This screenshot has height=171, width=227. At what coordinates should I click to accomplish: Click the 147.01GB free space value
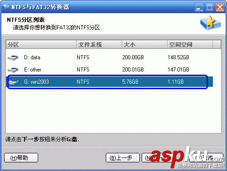pos(178,70)
